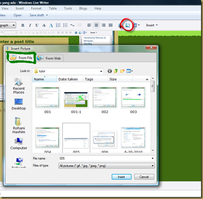203x199 pixels.
Task: Open the Rohani Hashim user folder
Action: (19, 125)
